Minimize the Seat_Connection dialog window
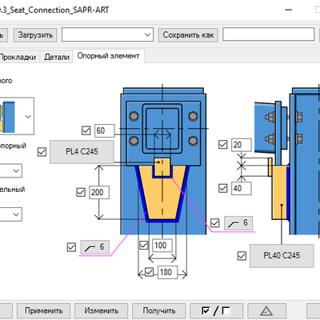 click(288, 10)
